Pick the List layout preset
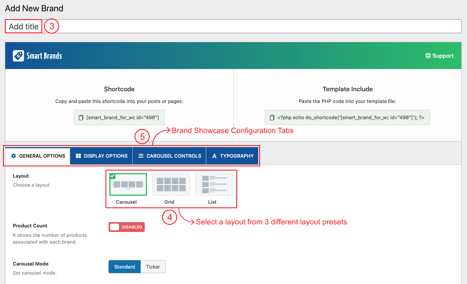This screenshot has height=284, width=467. pos(214,184)
